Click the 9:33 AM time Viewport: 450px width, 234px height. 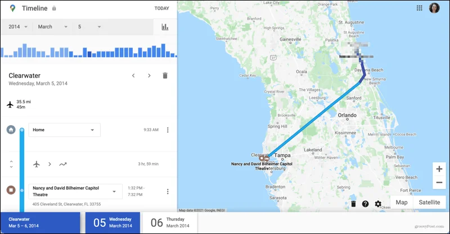click(151, 130)
